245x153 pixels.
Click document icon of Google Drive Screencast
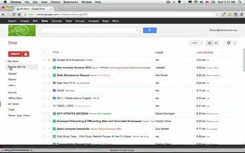point(54,60)
